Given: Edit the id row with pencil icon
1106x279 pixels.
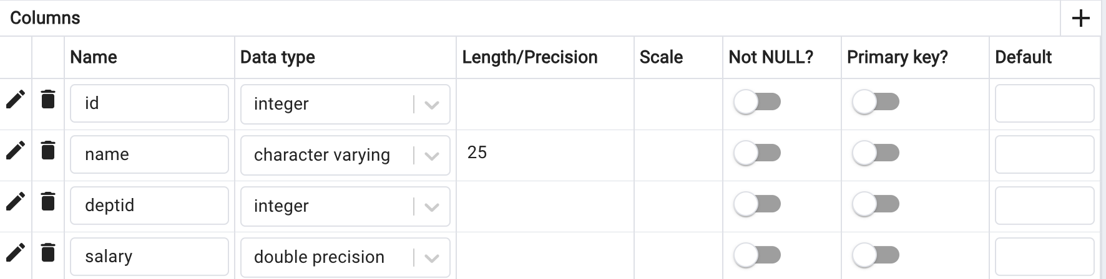Looking at the screenshot, I should click(x=16, y=99).
